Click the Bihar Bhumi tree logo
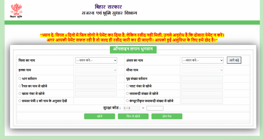 click(x=16, y=10)
